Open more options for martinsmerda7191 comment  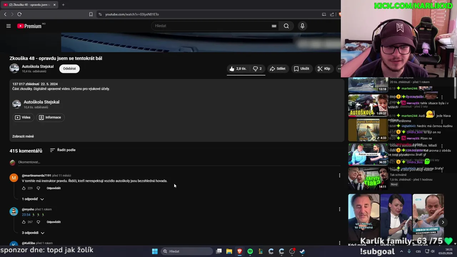click(340, 175)
